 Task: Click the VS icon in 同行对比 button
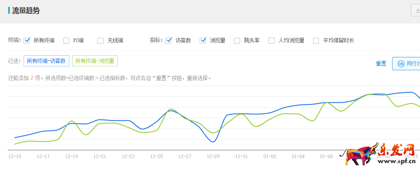pyautogui.click(x=401, y=64)
